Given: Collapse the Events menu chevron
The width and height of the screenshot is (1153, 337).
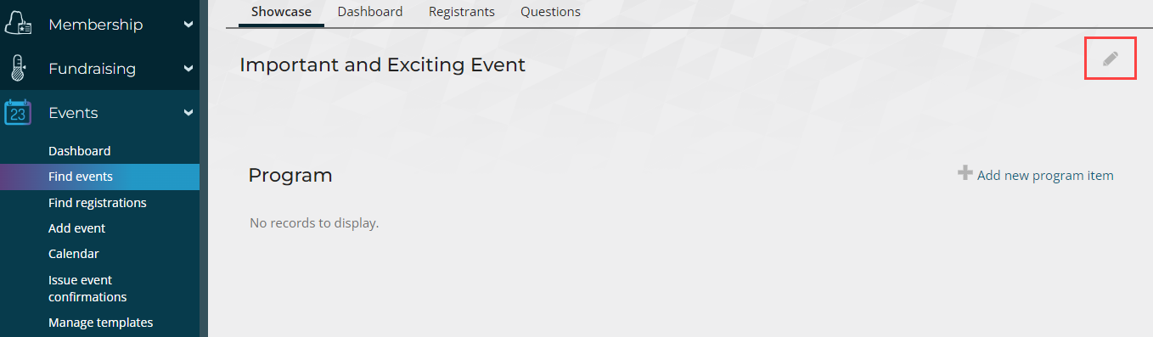Looking at the screenshot, I should tap(188, 113).
